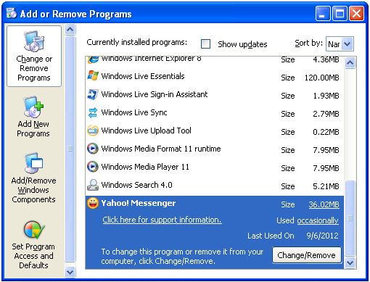370x282 pixels.
Task: Select Windows Live Sign-in Assistant entry
Action: click(x=215, y=94)
